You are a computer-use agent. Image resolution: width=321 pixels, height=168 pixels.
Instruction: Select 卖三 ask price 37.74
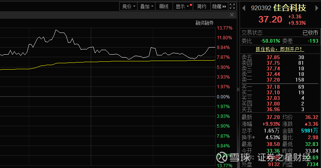[x=273, y=68]
